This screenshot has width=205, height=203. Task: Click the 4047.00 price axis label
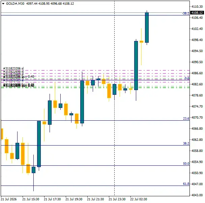pos(197,184)
